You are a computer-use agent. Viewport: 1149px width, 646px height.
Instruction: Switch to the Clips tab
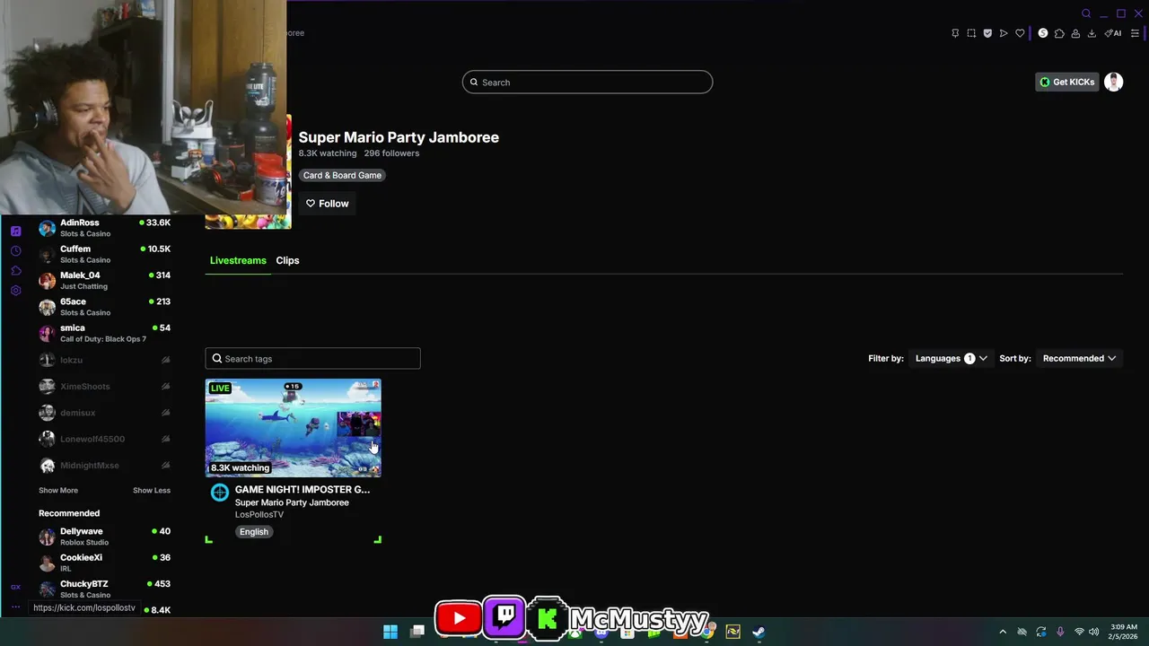coord(287,260)
